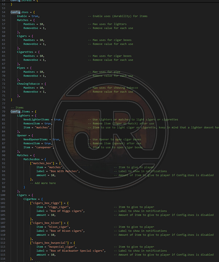Screen dimensions: 219x262
Task: Click the ["cigars_box_bwspecial"] key
Action: (49, 243)
